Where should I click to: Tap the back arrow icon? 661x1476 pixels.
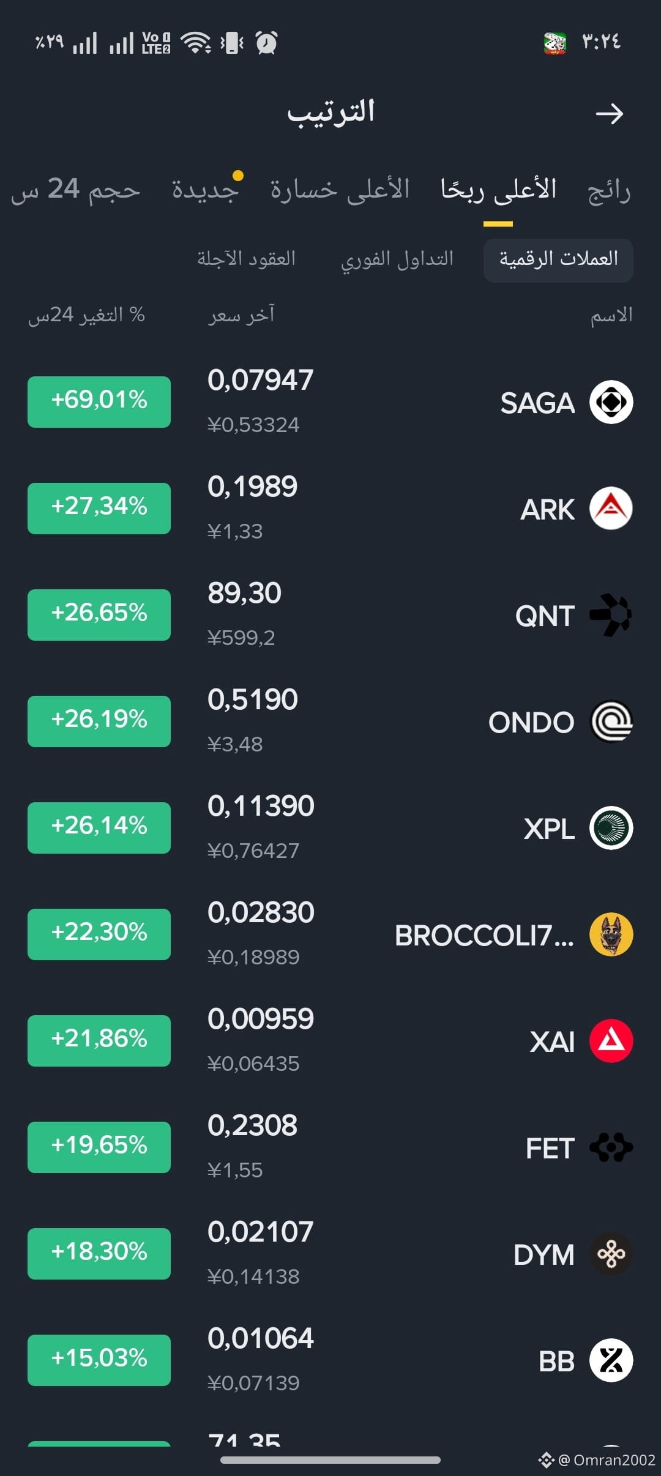609,114
